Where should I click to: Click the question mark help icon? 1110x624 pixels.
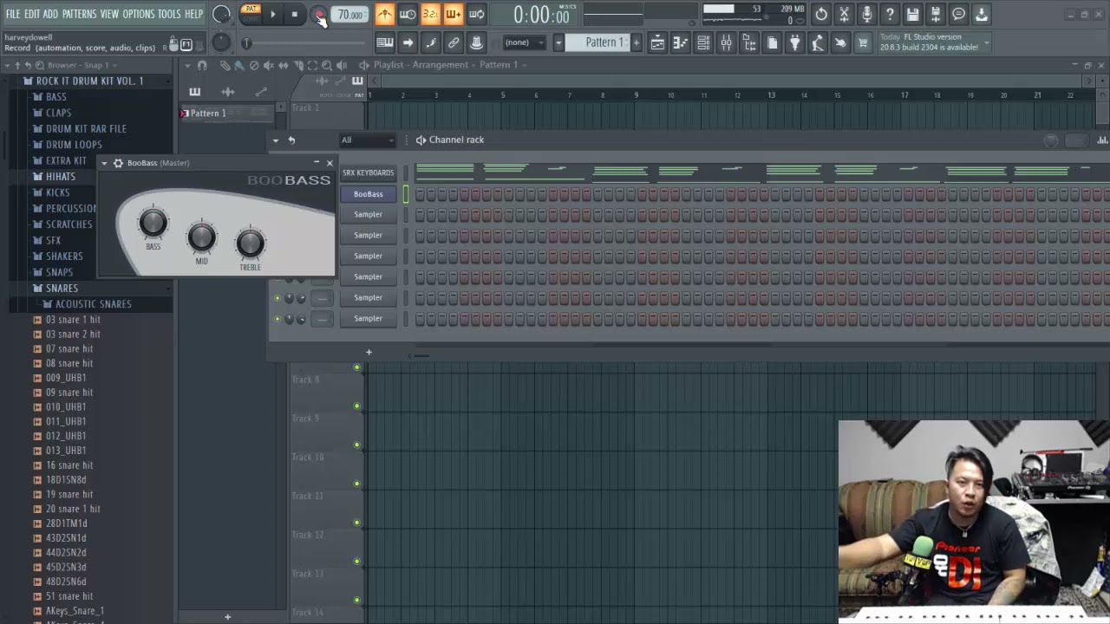[x=890, y=14]
